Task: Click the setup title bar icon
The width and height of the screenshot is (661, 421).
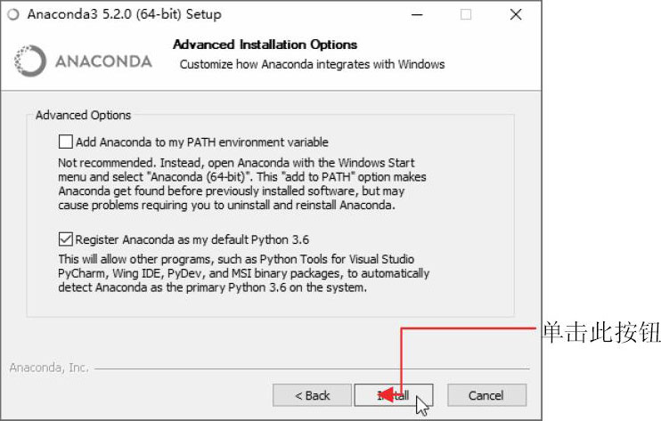Action: (13, 14)
